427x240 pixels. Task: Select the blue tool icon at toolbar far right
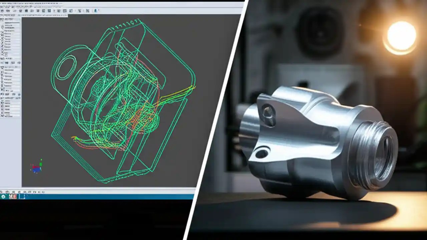95,11
